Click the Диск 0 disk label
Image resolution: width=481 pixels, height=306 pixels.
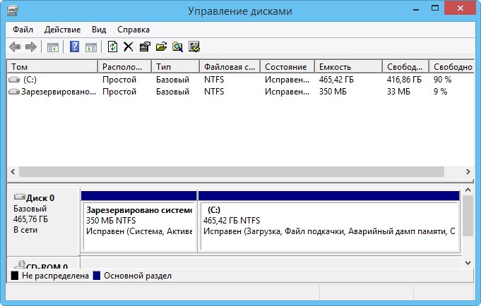click(40, 198)
